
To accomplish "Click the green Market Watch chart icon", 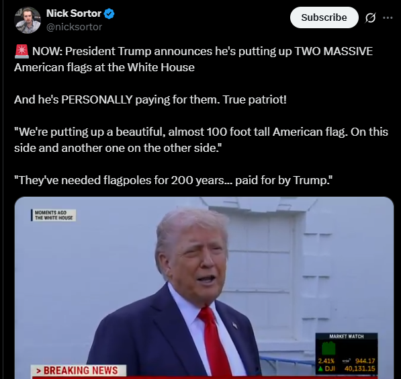I will pyautogui.click(x=328, y=349).
